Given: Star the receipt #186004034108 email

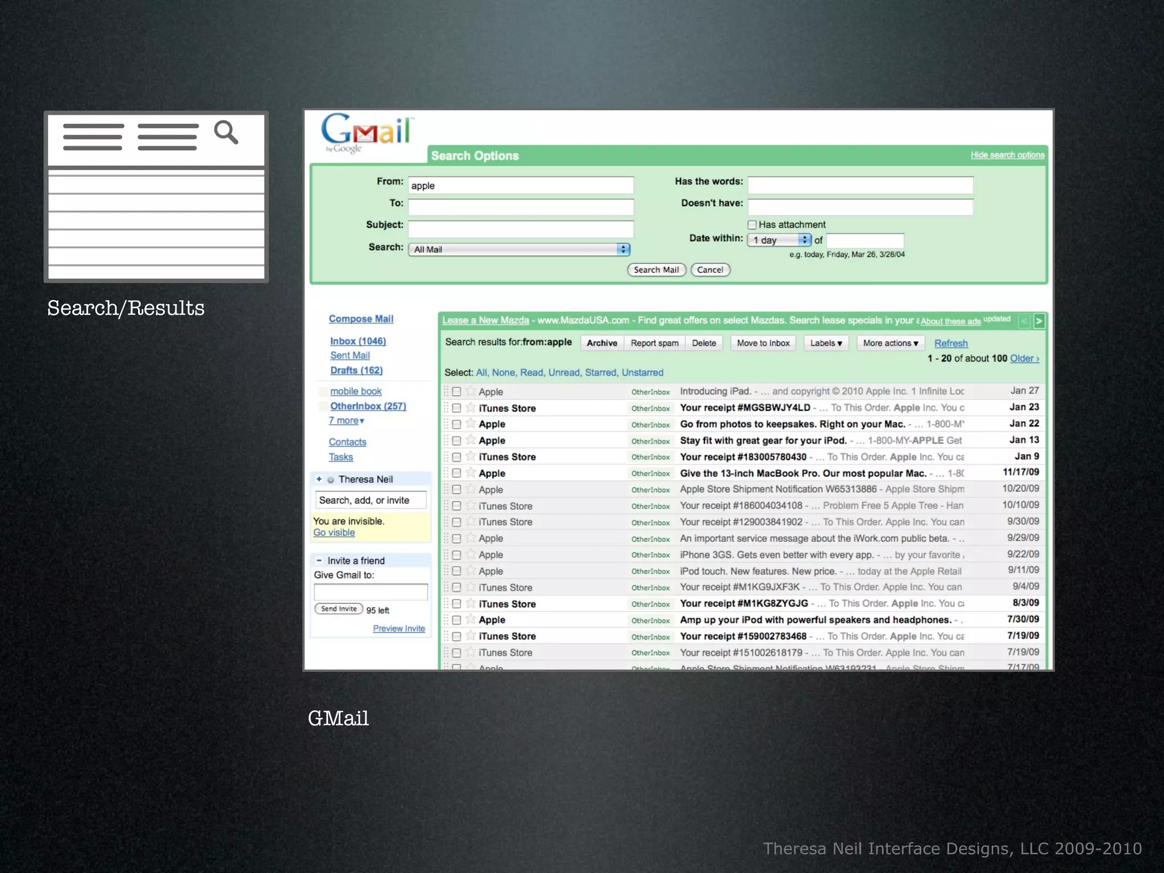Looking at the screenshot, I should [471, 506].
